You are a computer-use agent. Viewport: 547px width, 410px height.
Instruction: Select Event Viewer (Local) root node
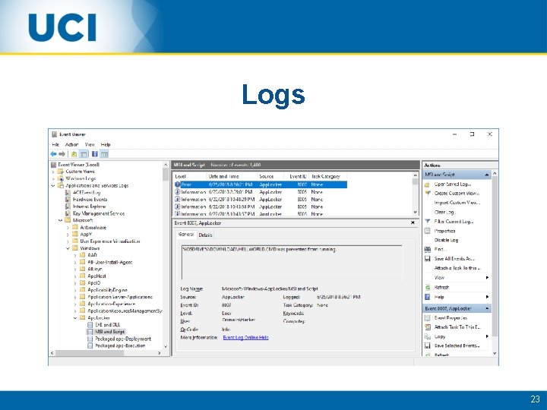[75, 165]
